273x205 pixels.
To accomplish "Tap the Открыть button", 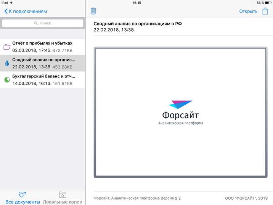I will pos(248,11).
